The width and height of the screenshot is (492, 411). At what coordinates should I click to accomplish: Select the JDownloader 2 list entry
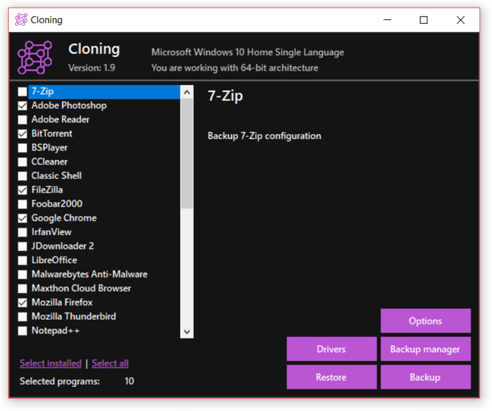[x=62, y=246]
